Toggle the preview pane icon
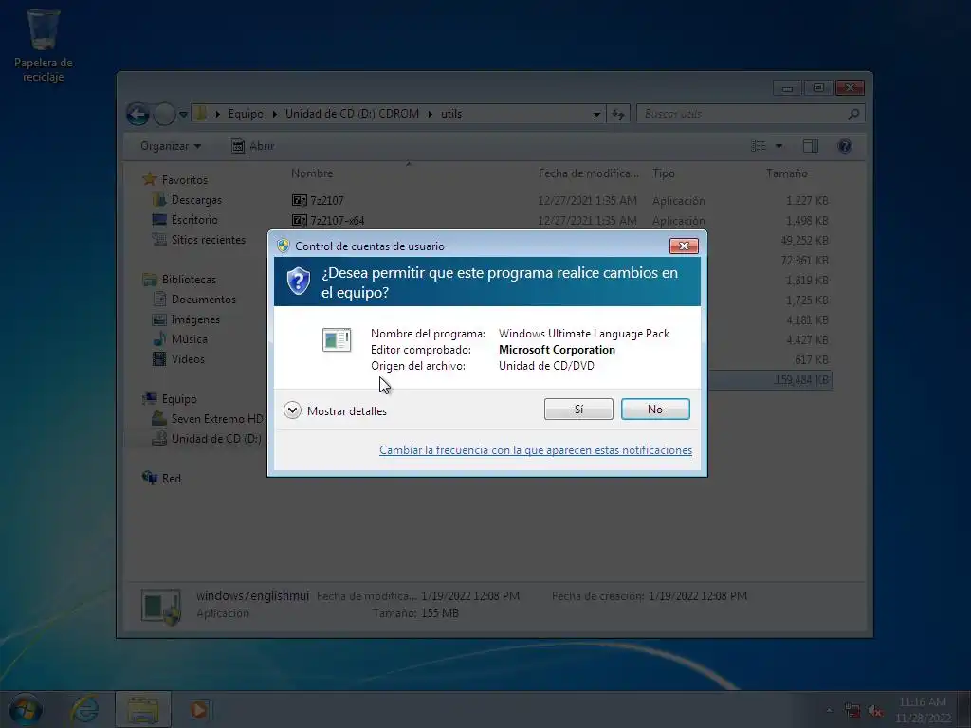Viewport: 971px width, 728px height. (811, 146)
